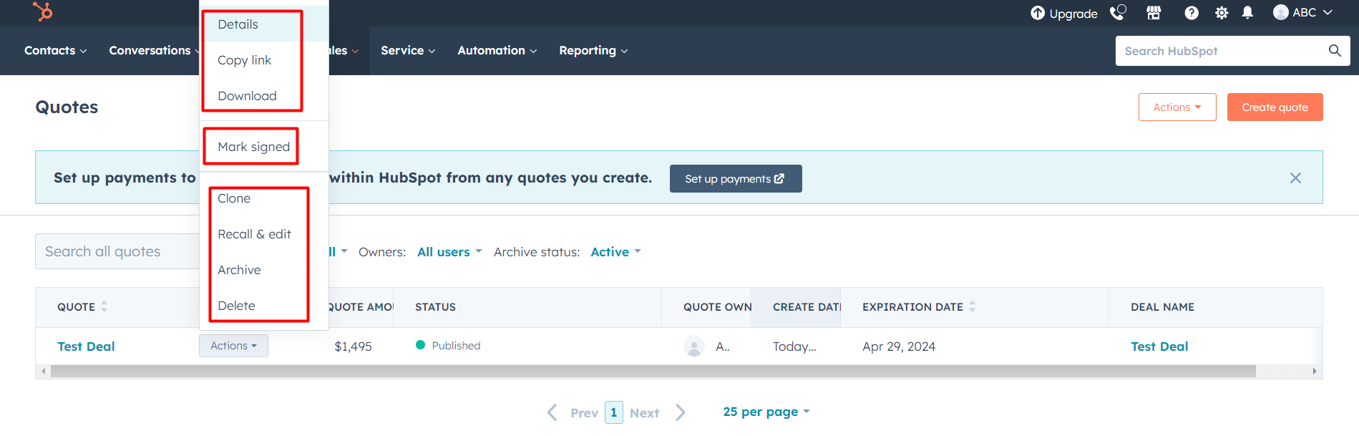Screen dimensions: 1359x436
Task: Open the settings gear icon
Action: point(1222,13)
